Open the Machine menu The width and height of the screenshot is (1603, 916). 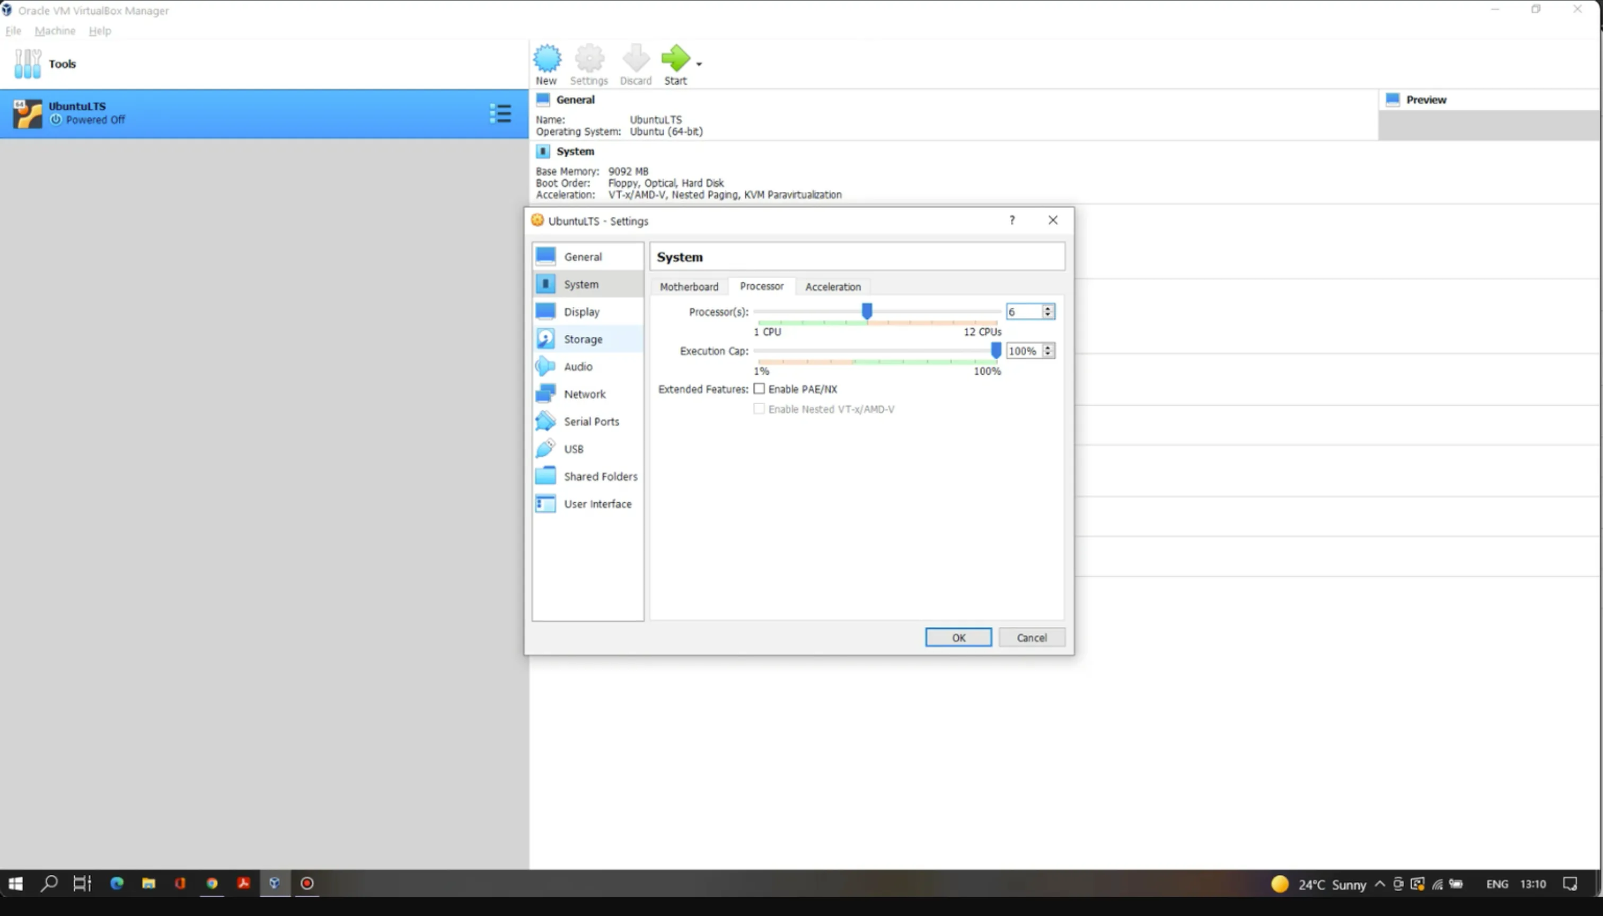[x=55, y=31]
